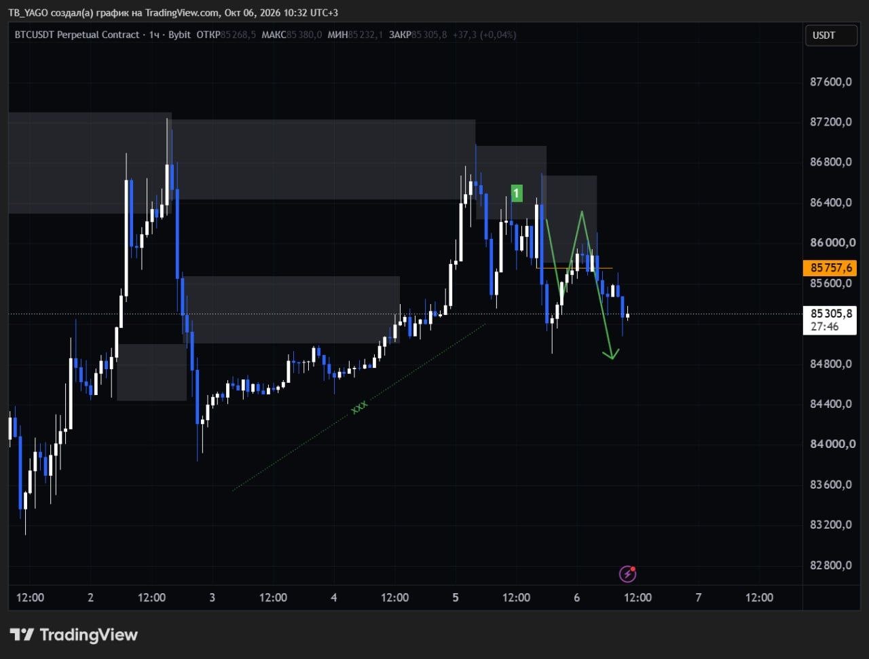Click the 83200,0 price axis label
Image resolution: width=869 pixels, height=659 pixels.
(831, 525)
